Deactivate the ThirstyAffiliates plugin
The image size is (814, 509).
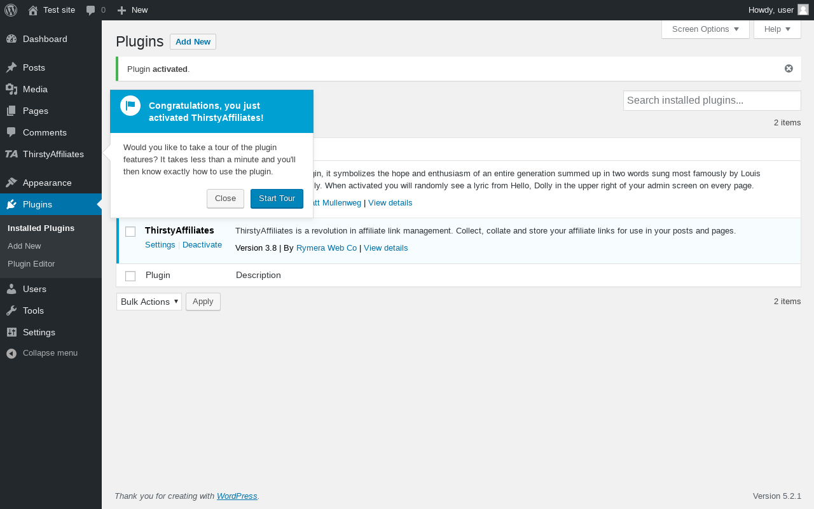[202, 245]
